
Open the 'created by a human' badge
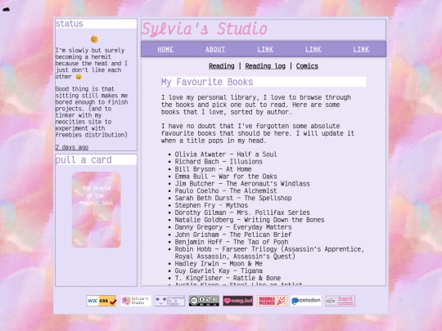[170, 301]
